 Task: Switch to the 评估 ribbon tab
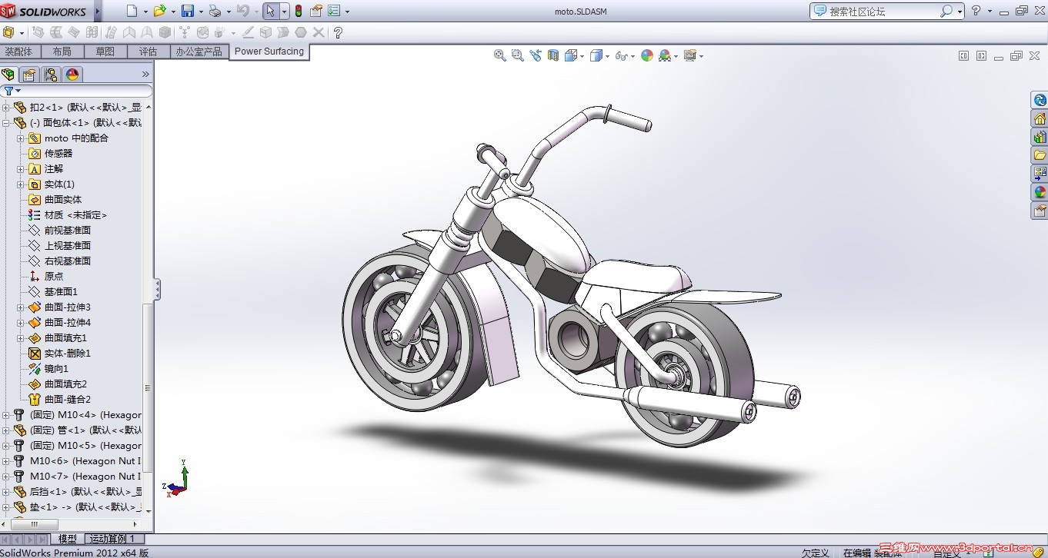click(148, 51)
